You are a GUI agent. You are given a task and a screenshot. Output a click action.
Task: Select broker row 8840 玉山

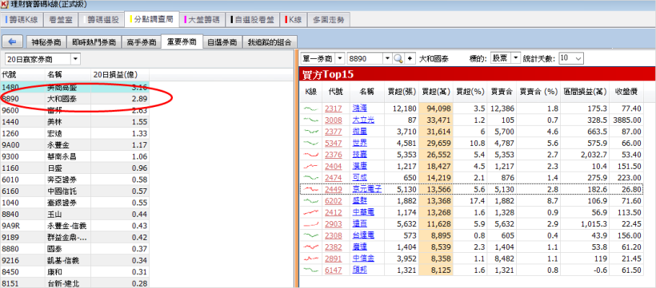[x=74, y=215]
